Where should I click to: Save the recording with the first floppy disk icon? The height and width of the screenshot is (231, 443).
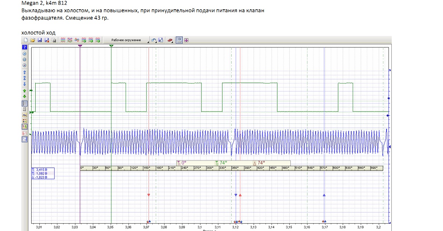point(40,40)
